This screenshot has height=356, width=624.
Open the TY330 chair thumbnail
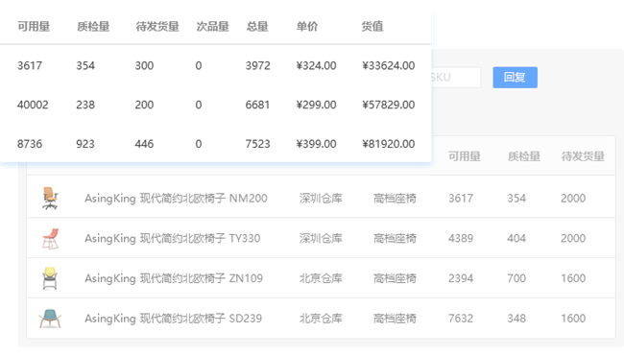tap(50, 238)
